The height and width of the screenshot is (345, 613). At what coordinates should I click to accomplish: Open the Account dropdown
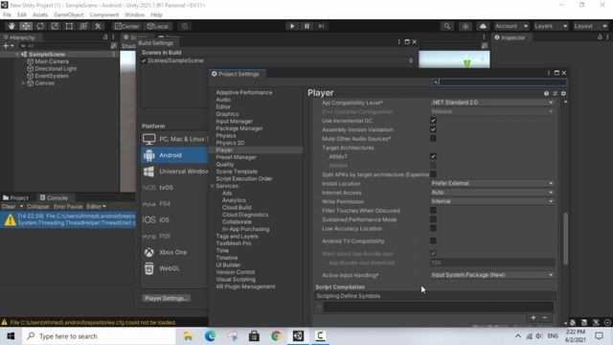coord(511,26)
